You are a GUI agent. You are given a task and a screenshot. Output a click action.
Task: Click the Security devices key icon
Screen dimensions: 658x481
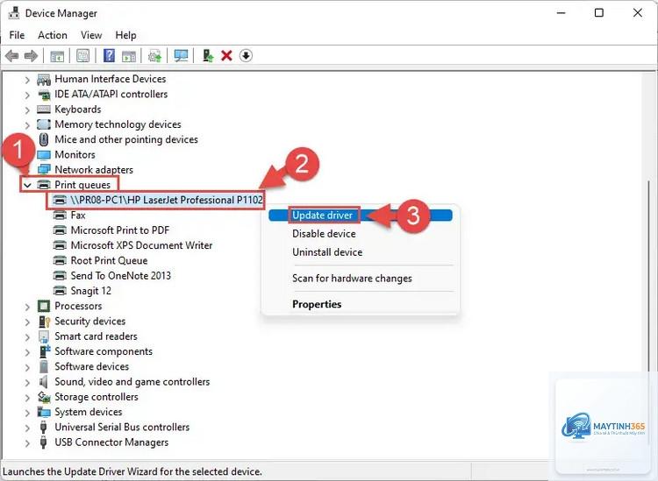(x=44, y=322)
